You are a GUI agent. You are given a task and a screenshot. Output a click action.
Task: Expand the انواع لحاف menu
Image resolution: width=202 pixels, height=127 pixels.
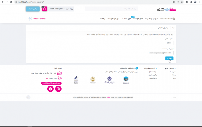126,19
